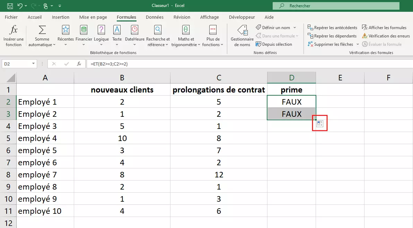Image resolution: width=413 pixels, height=228 pixels.
Task: Open the Fichier tab
Action: click(11, 17)
